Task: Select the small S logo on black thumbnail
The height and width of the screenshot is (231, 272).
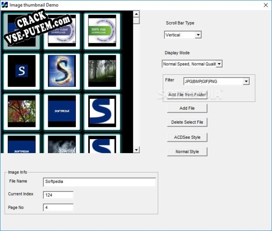Action: click(22, 71)
